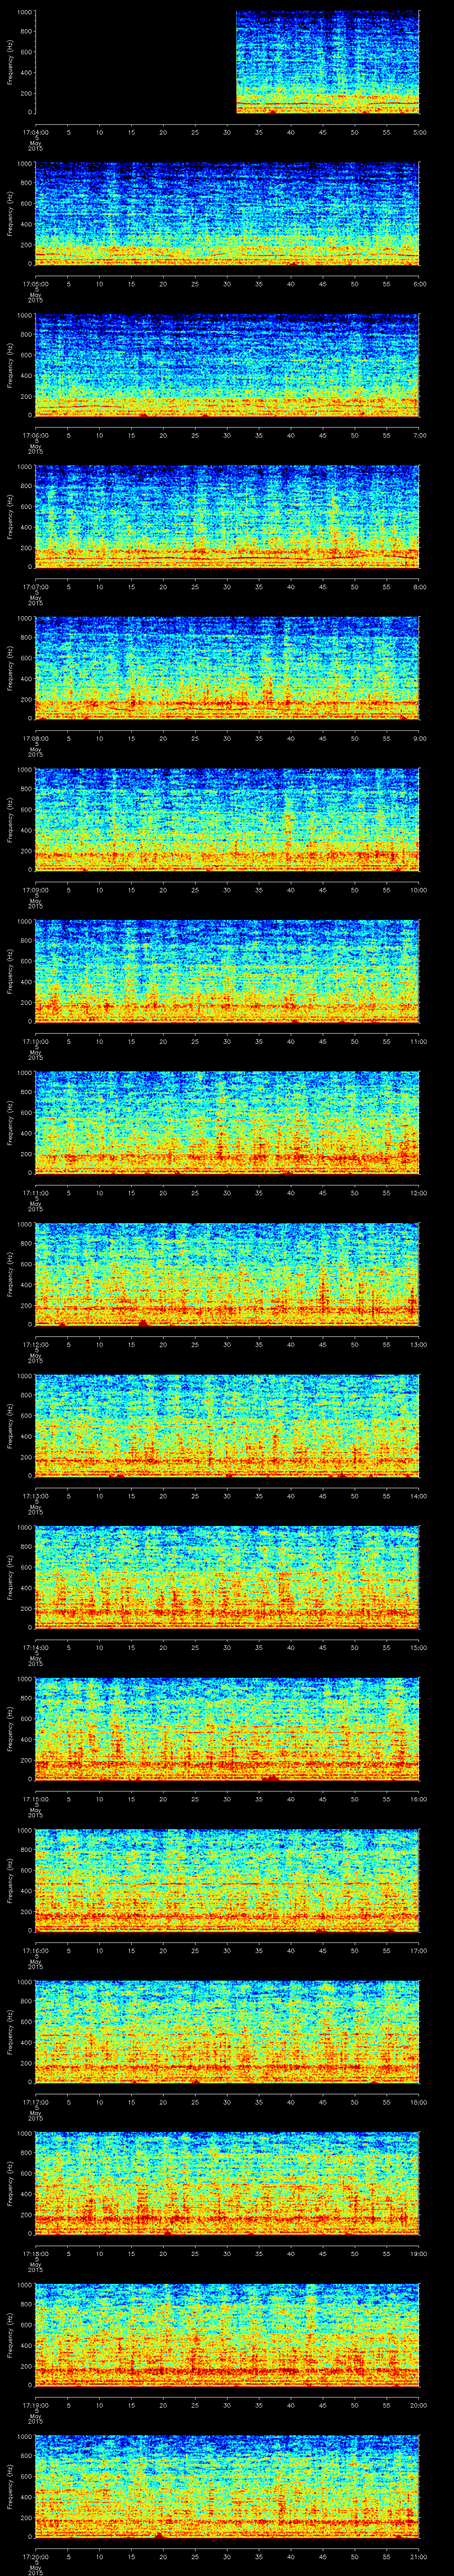Open the spectrogram beginning at 17:16:00

click(227, 1881)
